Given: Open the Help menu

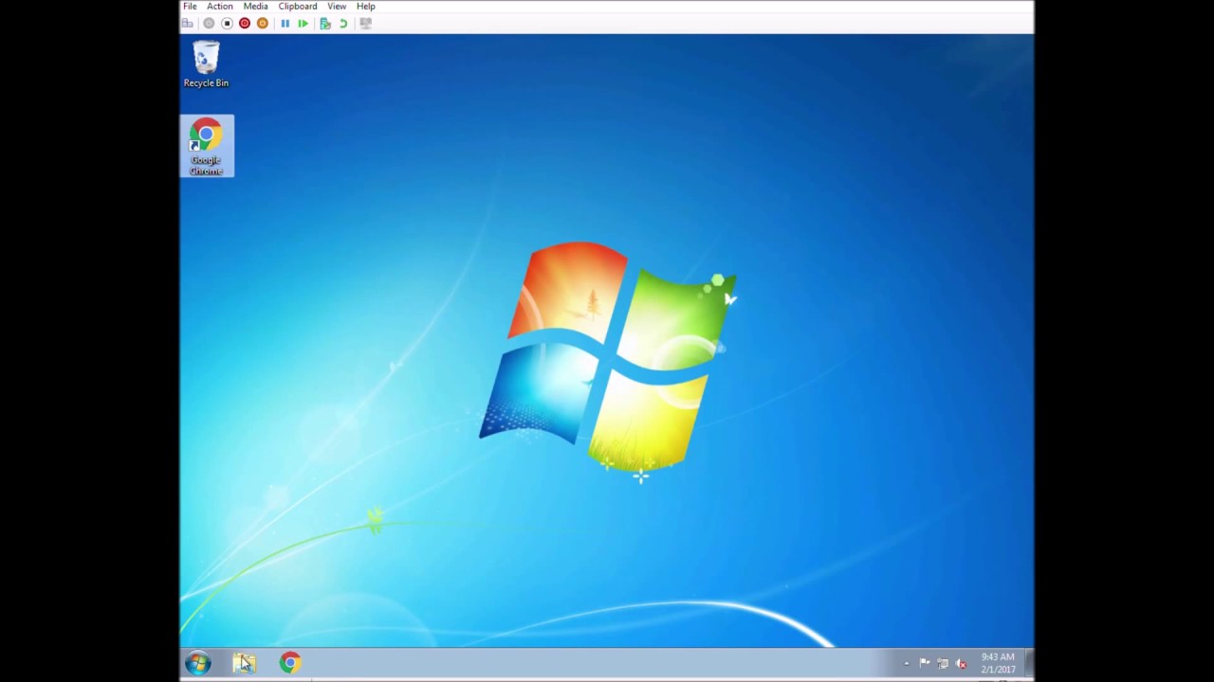Looking at the screenshot, I should pos(366,6).
